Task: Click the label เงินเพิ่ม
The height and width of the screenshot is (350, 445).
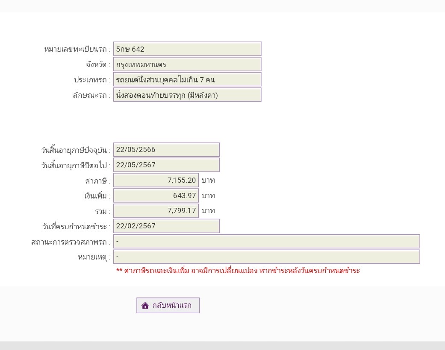Action: [97, 196]
